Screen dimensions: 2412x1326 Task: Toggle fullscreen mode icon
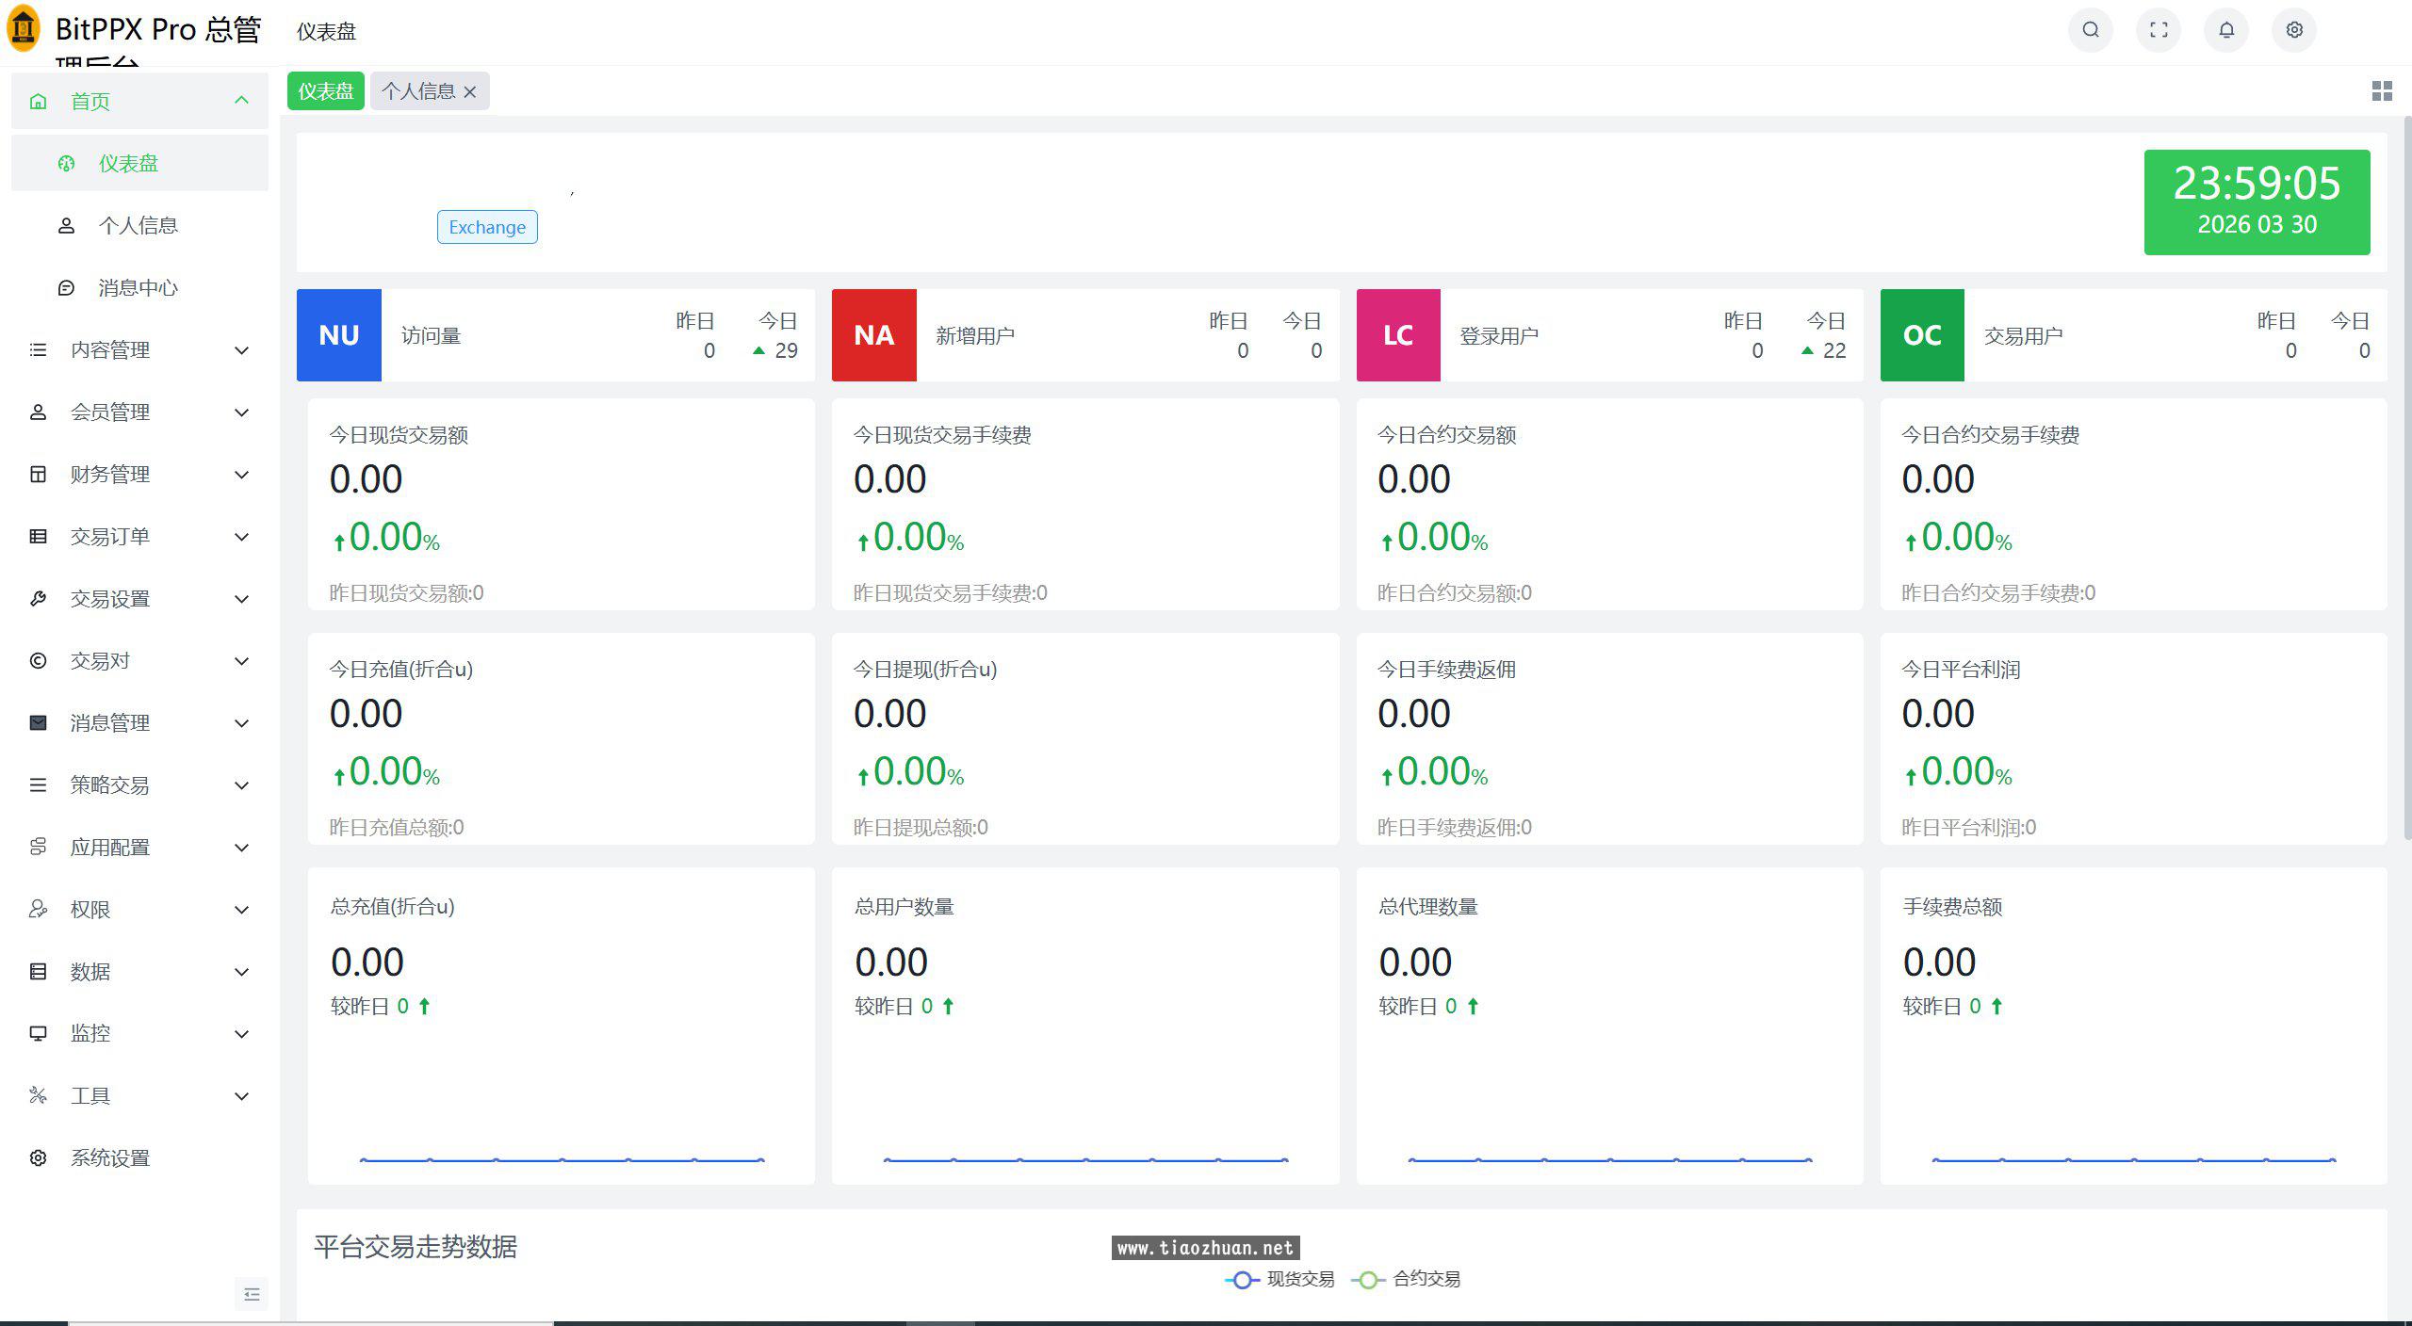[x=2158, y=30]
